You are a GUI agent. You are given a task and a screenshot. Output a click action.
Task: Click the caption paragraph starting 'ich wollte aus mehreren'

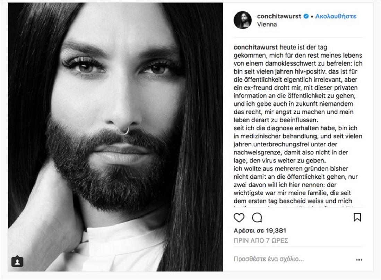coord(295,169)
